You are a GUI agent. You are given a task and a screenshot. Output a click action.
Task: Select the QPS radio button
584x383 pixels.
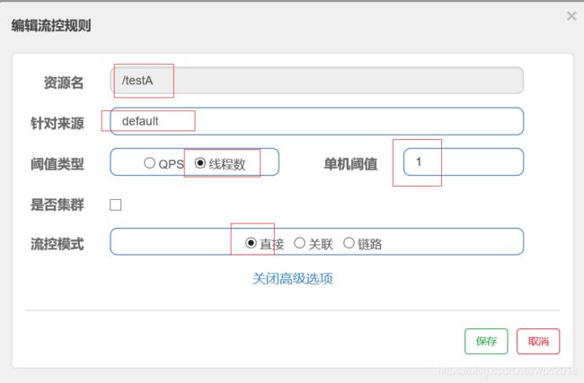pyautogui.click(x=149, y=163)
